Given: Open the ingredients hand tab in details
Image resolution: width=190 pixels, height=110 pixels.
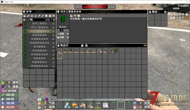Looking at the screenshot, I should tap(71, 16).
